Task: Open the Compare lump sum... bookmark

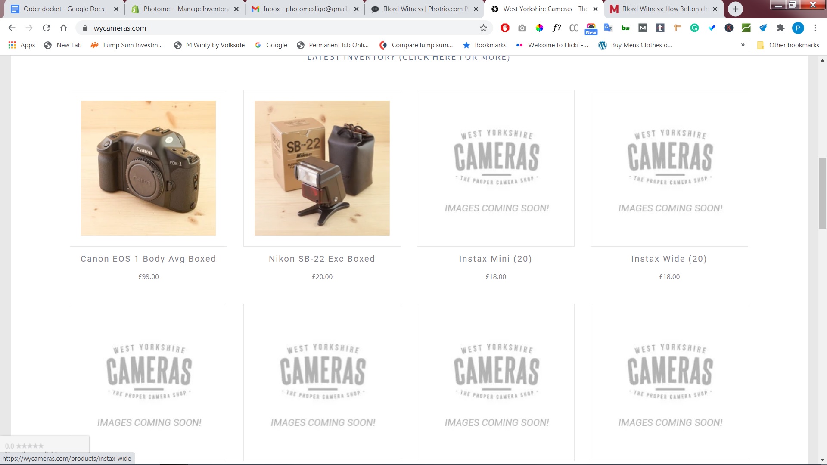Action: point(416,45)
